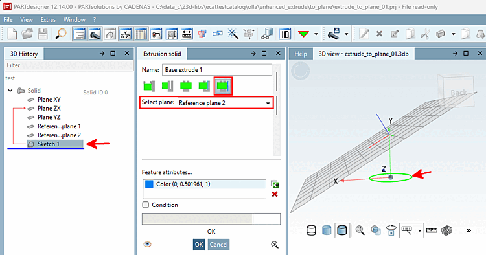Toggle the eye preview icon
This screenshot has width=486, height=255.
(148, 245)
